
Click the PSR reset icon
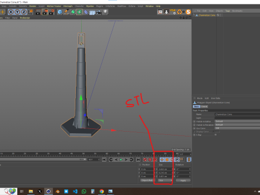tap(173, 12)
